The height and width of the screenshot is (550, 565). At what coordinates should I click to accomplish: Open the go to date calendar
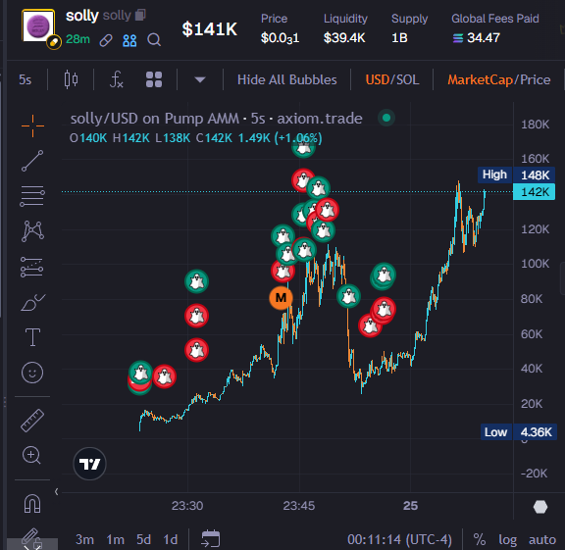(211, 539)
